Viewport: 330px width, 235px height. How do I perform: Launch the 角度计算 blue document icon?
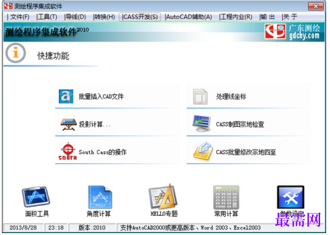point(100,197)
